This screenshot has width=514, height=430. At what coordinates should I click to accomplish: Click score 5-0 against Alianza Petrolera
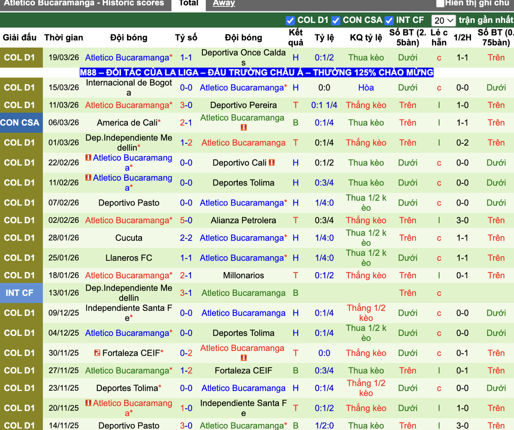186,220
